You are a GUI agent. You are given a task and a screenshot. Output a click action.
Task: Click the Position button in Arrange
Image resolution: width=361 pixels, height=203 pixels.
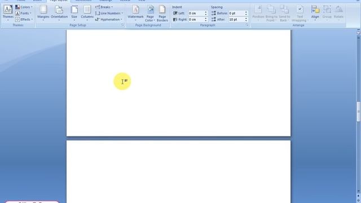click(x=258, y=13)
